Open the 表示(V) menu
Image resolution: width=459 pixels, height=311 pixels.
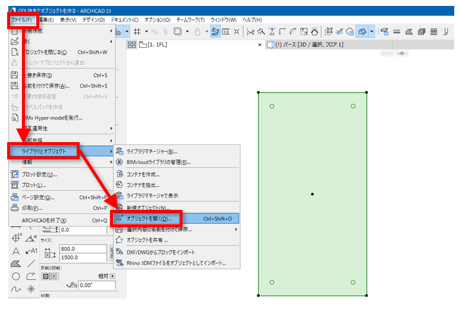pyautogui.click(x=68, y=20)
